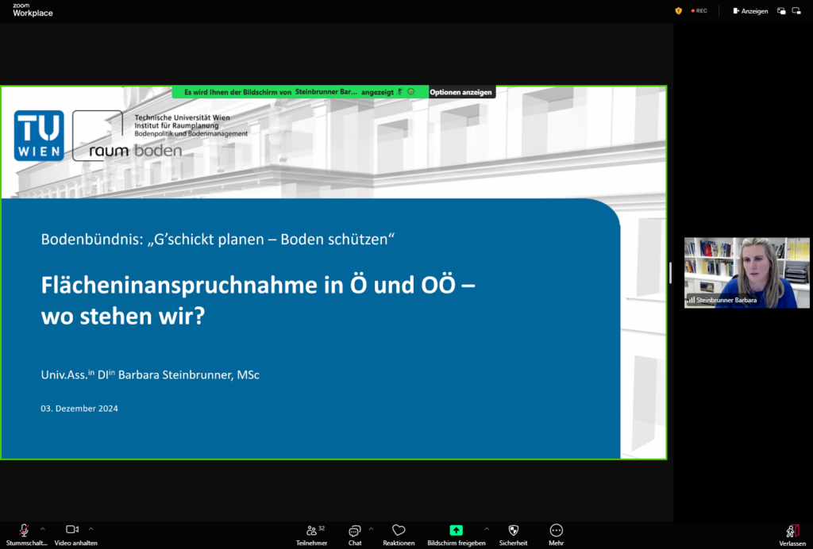Click the panel divider handle beside slide
813x549 pixels.
pos(671,272)
